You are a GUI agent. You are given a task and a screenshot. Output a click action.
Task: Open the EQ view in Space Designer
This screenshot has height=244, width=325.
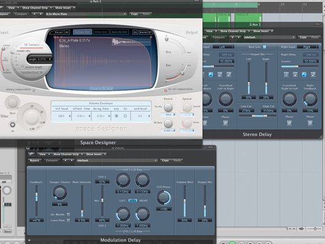135,32
